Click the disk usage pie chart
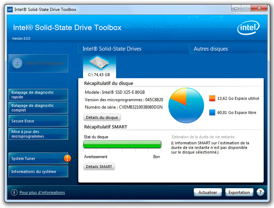This screenshot has width=274, height=208. tap(186, 105)
